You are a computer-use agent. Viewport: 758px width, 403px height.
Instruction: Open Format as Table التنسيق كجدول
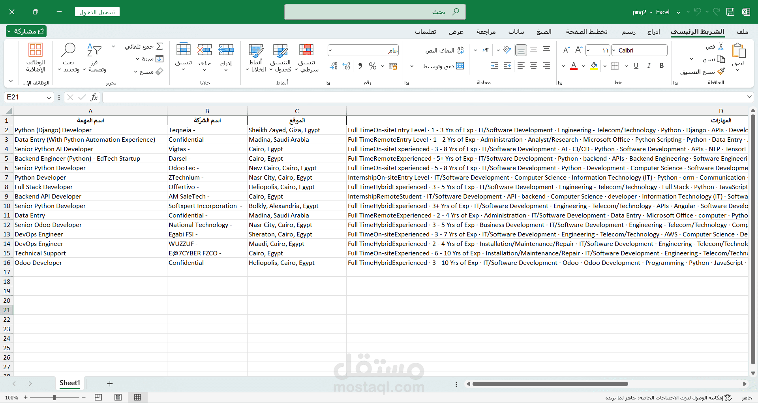[280, 58]
